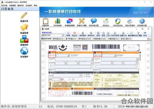Open 单据设计调整 pencil-ruler icon
This screenshot has height=109, width=154.
82,21
